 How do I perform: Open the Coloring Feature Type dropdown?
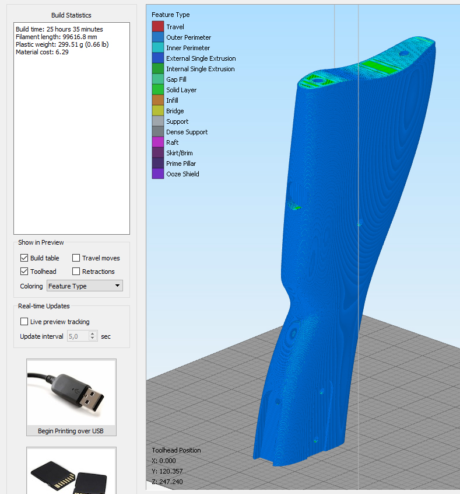pos(85,286)
